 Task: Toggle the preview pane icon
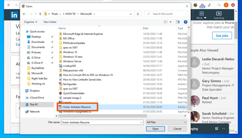178,22
